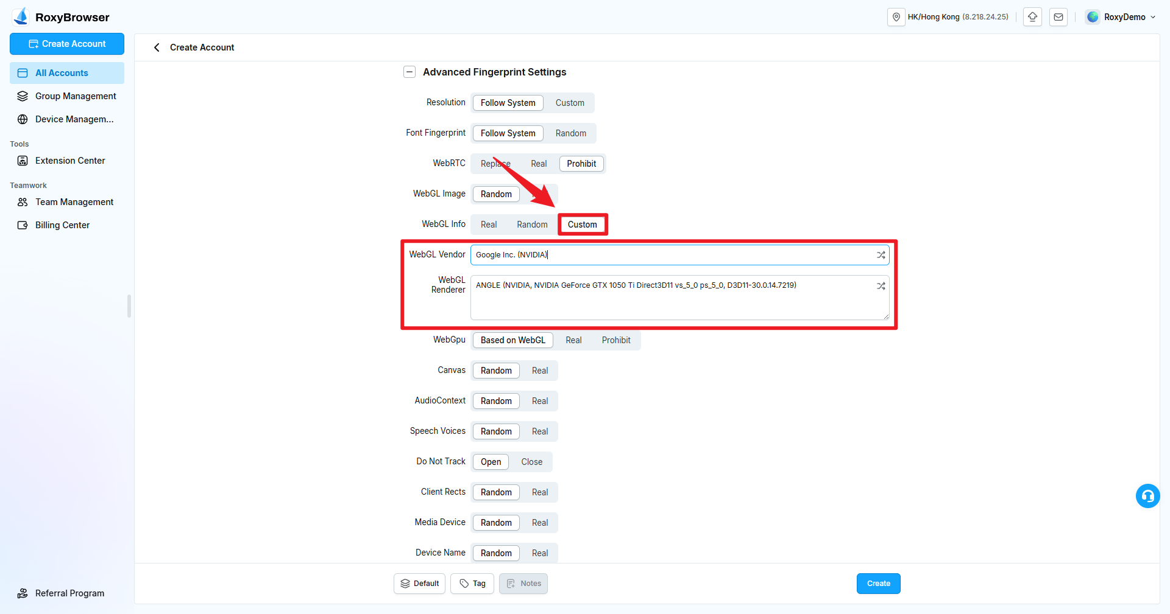Go back using the Create Account arrow
1170x614 pixels.
pos(157,47)
